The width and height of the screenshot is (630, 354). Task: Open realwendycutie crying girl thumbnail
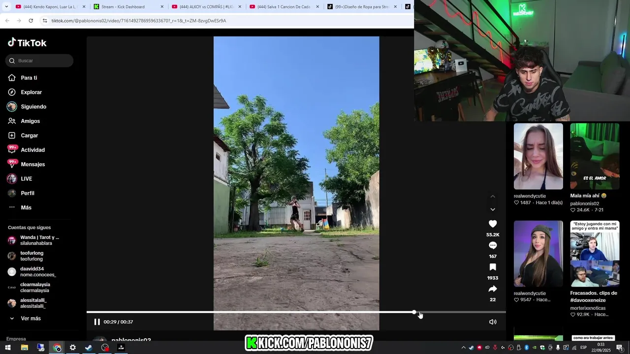[538, 156]
